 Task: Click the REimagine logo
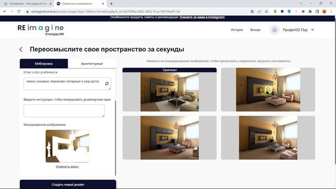pyautogui.click(x=41, y=29)
